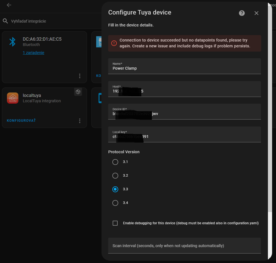Click the custom integration cube badge on localtuya
The height and width of the screenshot is (263, 276).
(x=78, y=92)
